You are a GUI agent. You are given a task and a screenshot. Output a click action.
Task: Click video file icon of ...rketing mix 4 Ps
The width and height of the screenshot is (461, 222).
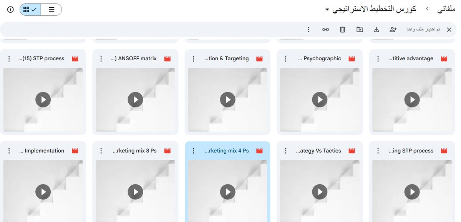259,151
